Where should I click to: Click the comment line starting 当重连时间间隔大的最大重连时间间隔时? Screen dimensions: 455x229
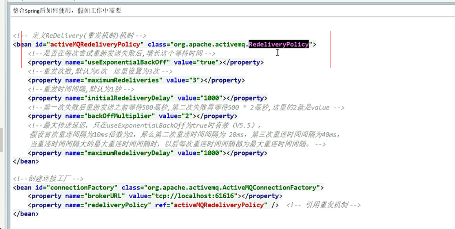(177, 144)
